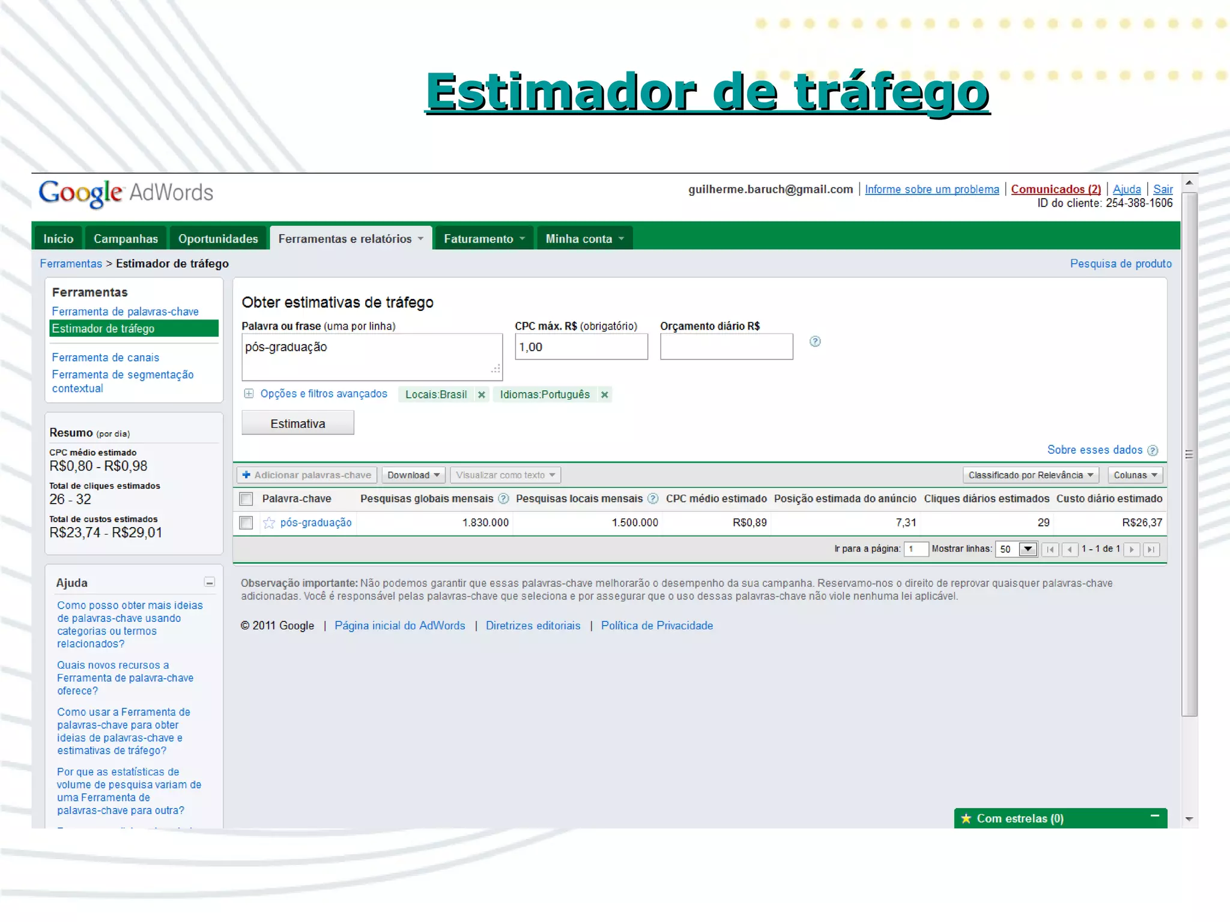
Task: Open Página inicial do AdWords link
Action: 400,626
